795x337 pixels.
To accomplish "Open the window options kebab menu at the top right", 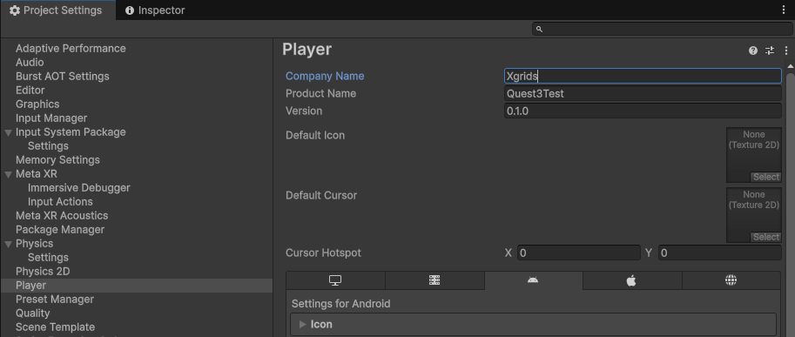I will pyautogui.click(x=784, y=10).
